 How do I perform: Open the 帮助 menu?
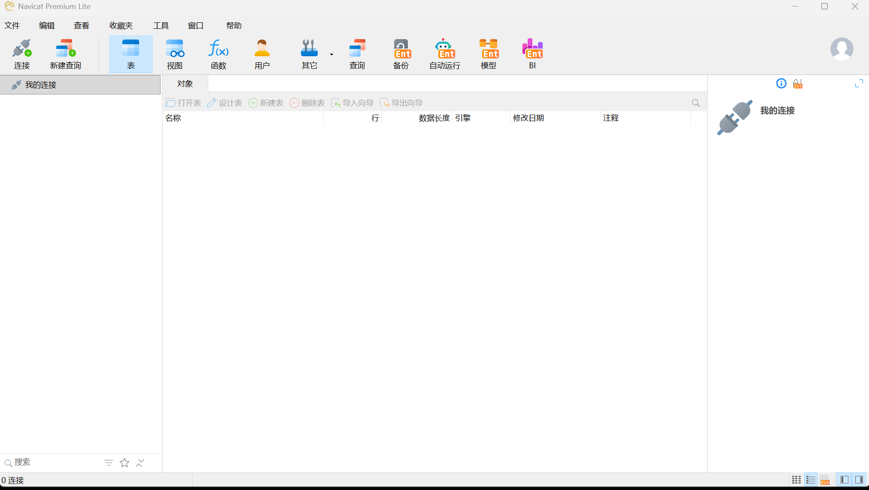coord(234,25)
